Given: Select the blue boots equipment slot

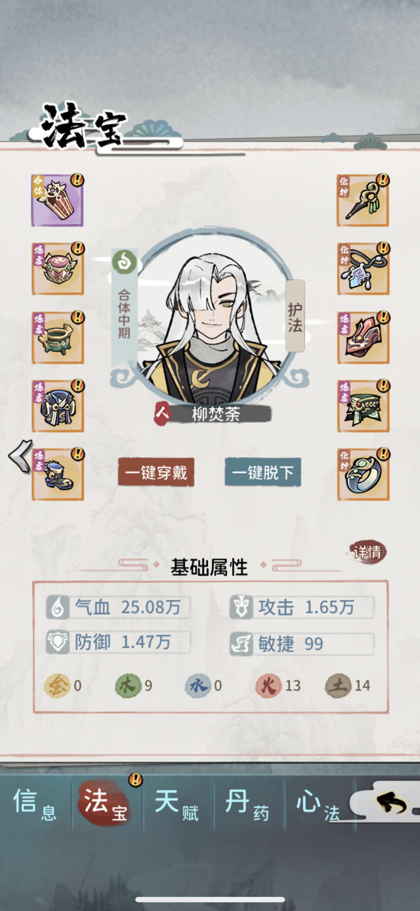Looking at the screenshot, I should pyautogui.click(x=58, y=475).
